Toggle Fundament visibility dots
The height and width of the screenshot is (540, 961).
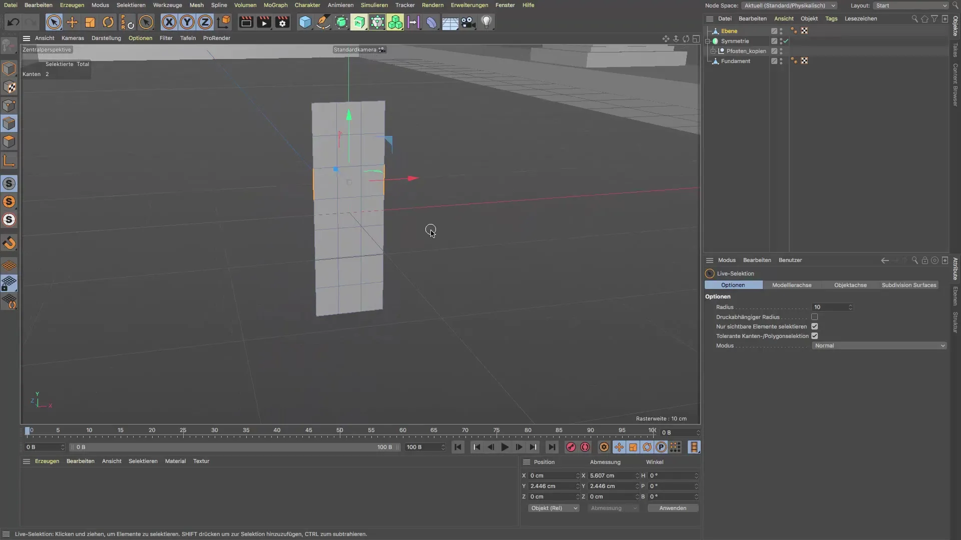click(x=781, y=61)
